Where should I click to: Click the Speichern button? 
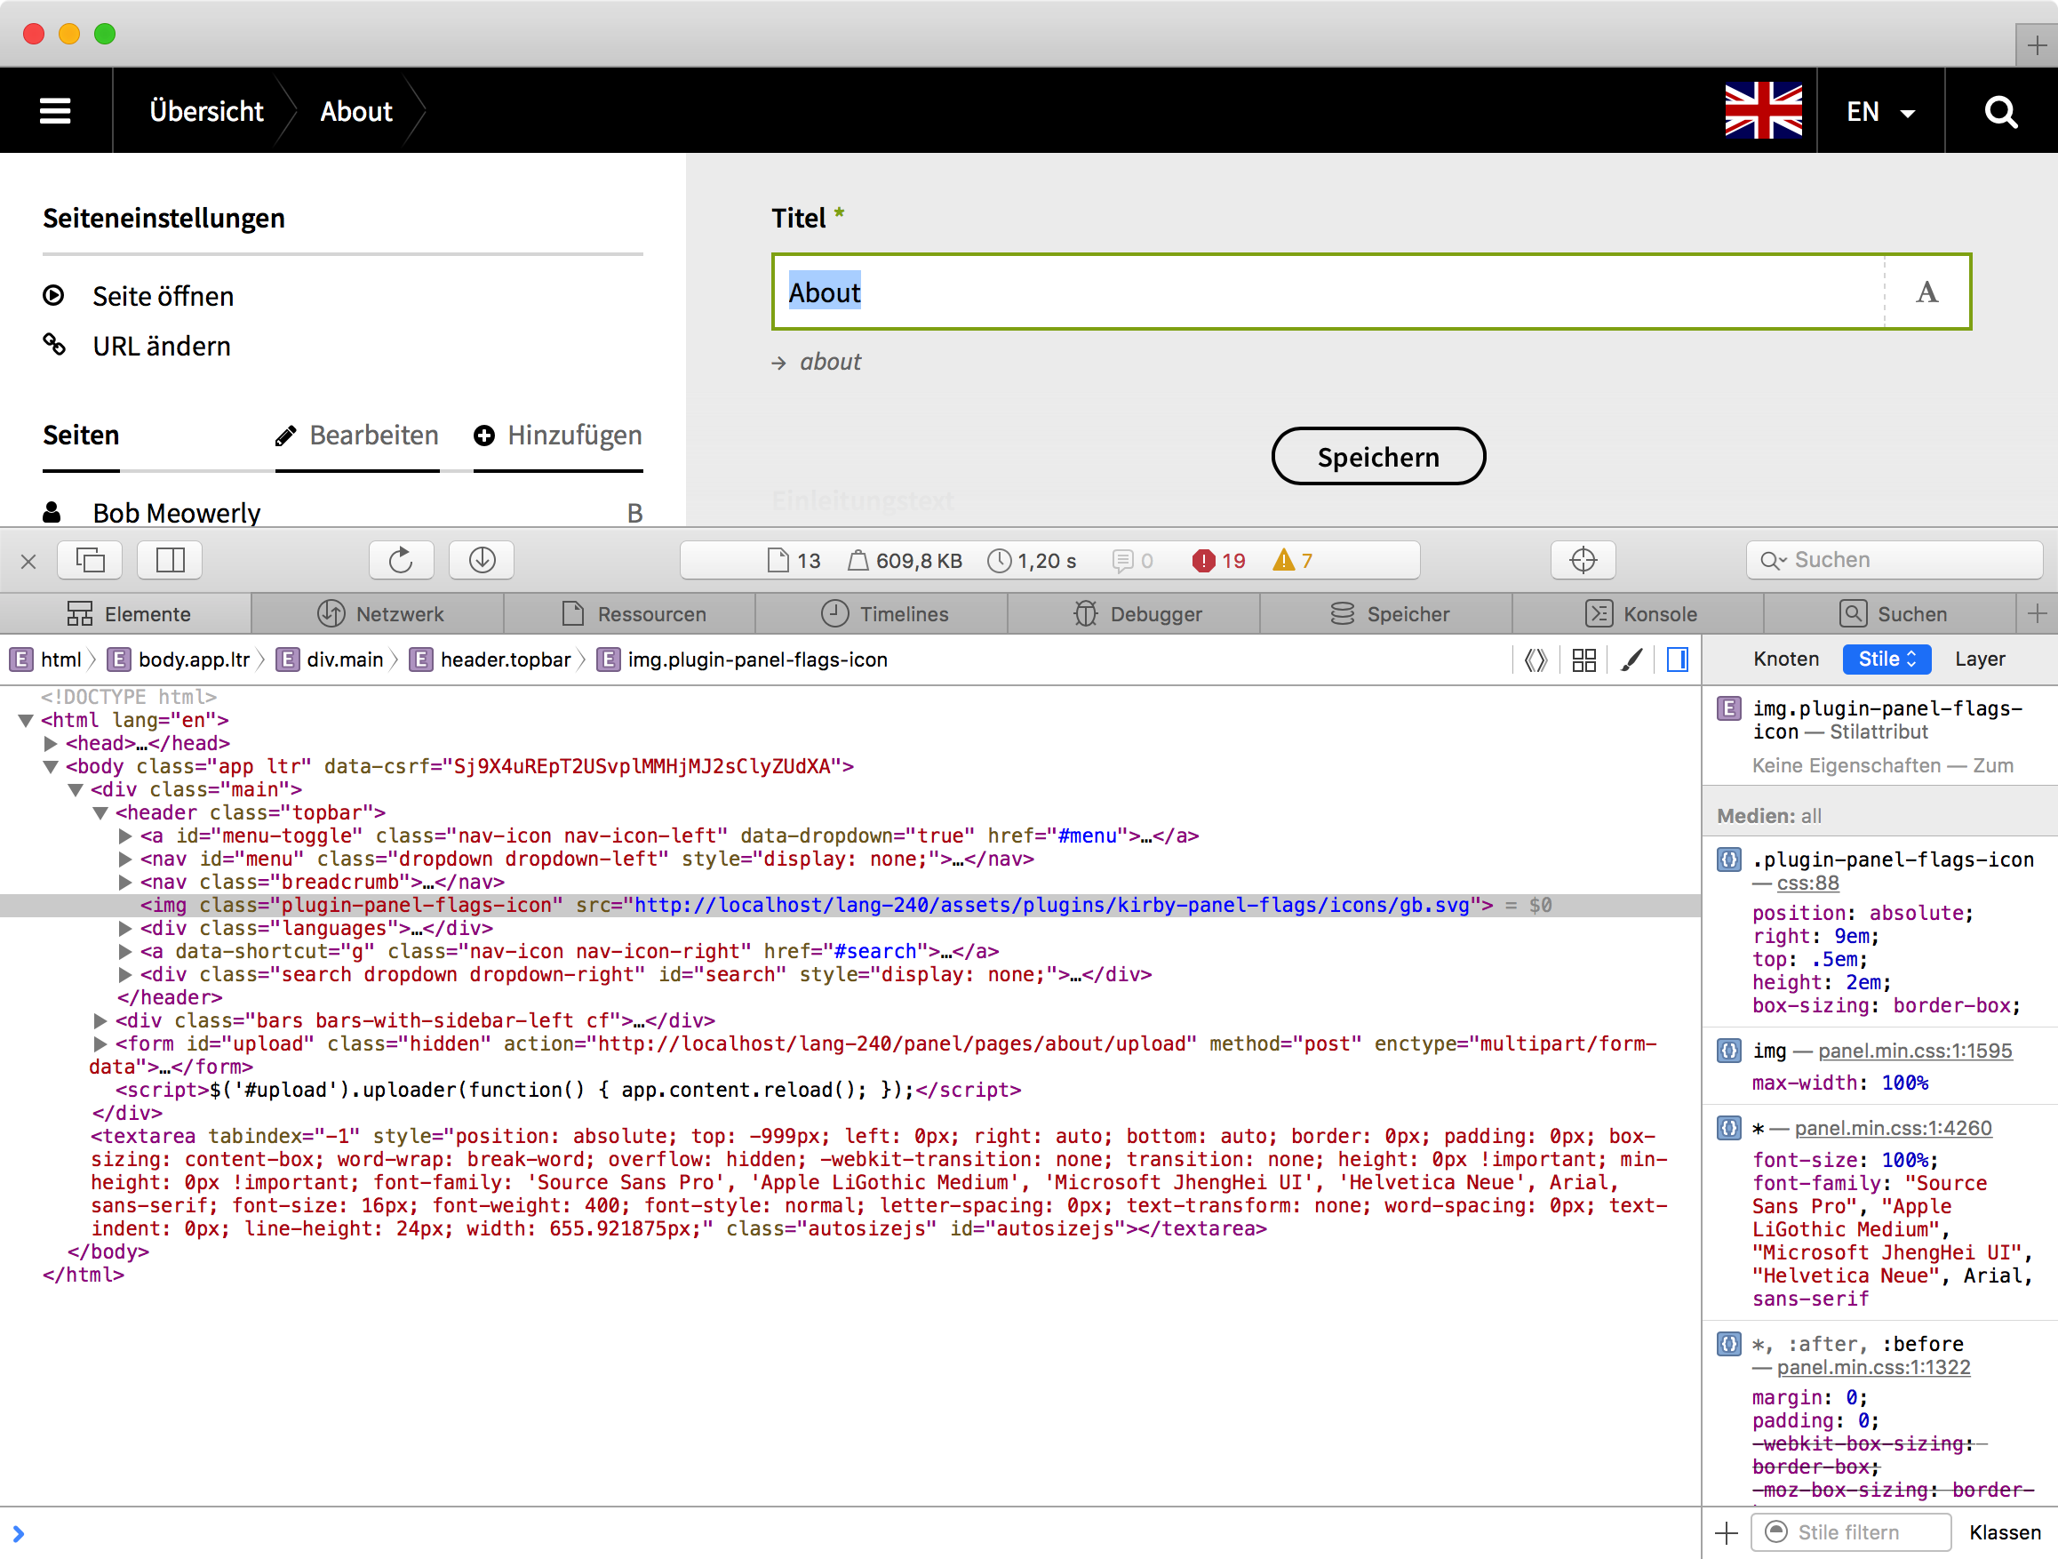[1378, 457]
